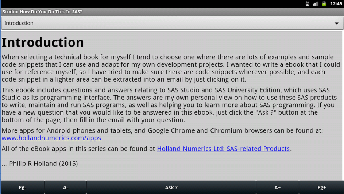Click paragraph starting 'This ebook includes questions'
This screenshot has width=344, height=194.
click(169, 105)
